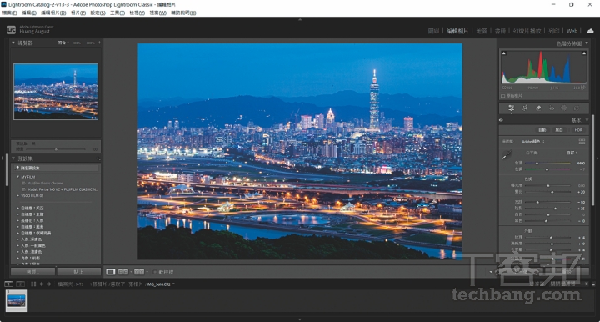This screenshot has width=600, height=322.
Task: Open the profile browser grid icon
Action: pyautogui.click(x=582, y=142)
